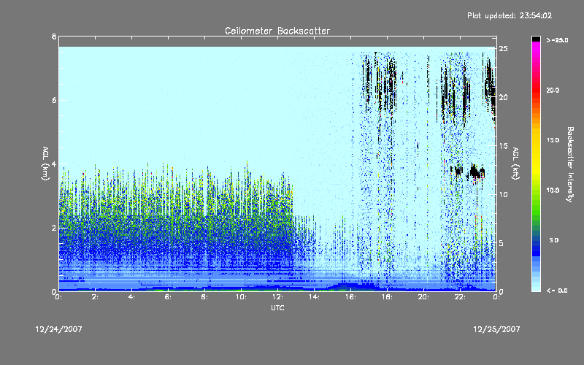
Task: Click the "10.0" colorbar label
Action: click(x=553, y=190)
